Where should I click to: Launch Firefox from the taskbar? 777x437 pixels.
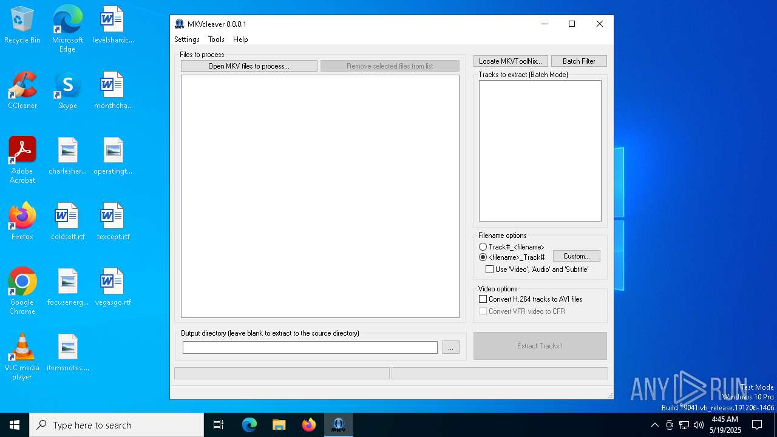coord(308,425)
